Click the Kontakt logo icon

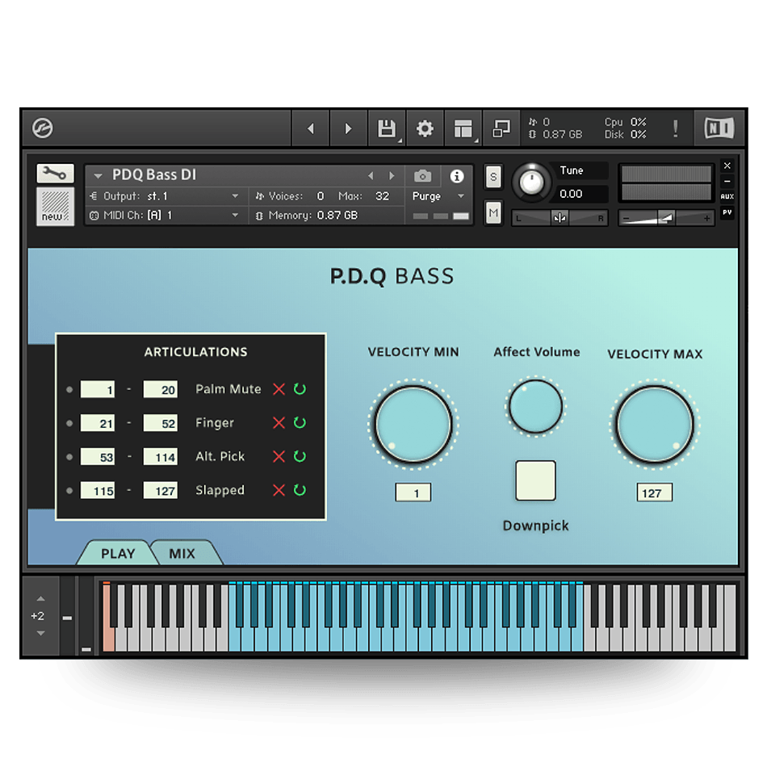(x=43, y=128)
